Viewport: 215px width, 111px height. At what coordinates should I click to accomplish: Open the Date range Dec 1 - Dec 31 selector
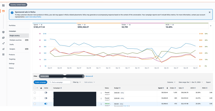(x=191, y=82)
